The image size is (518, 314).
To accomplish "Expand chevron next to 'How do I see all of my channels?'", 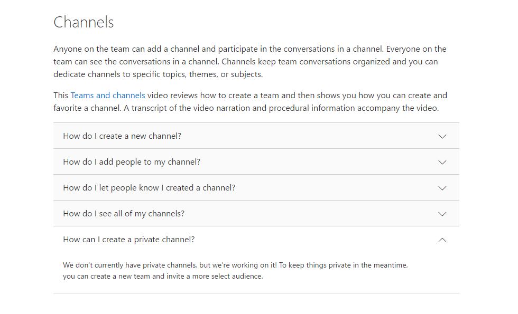I will [442, 214].
